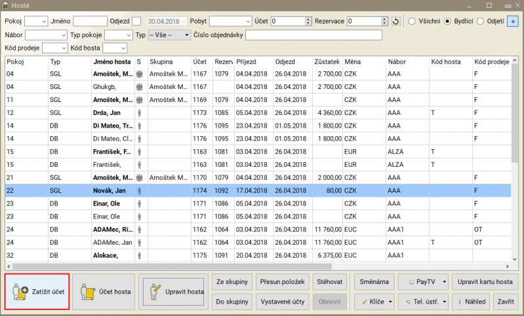This screenshot has width=524, height=316.
Task: Click the Směnárna button
Action: (x=374, y=281)
